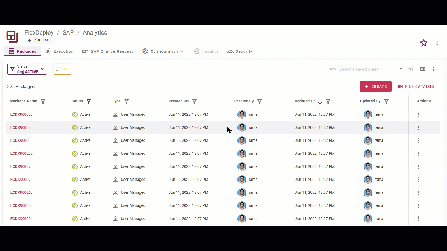
Task: Open the sort settings chip showing +1
Action: (62, 69)
